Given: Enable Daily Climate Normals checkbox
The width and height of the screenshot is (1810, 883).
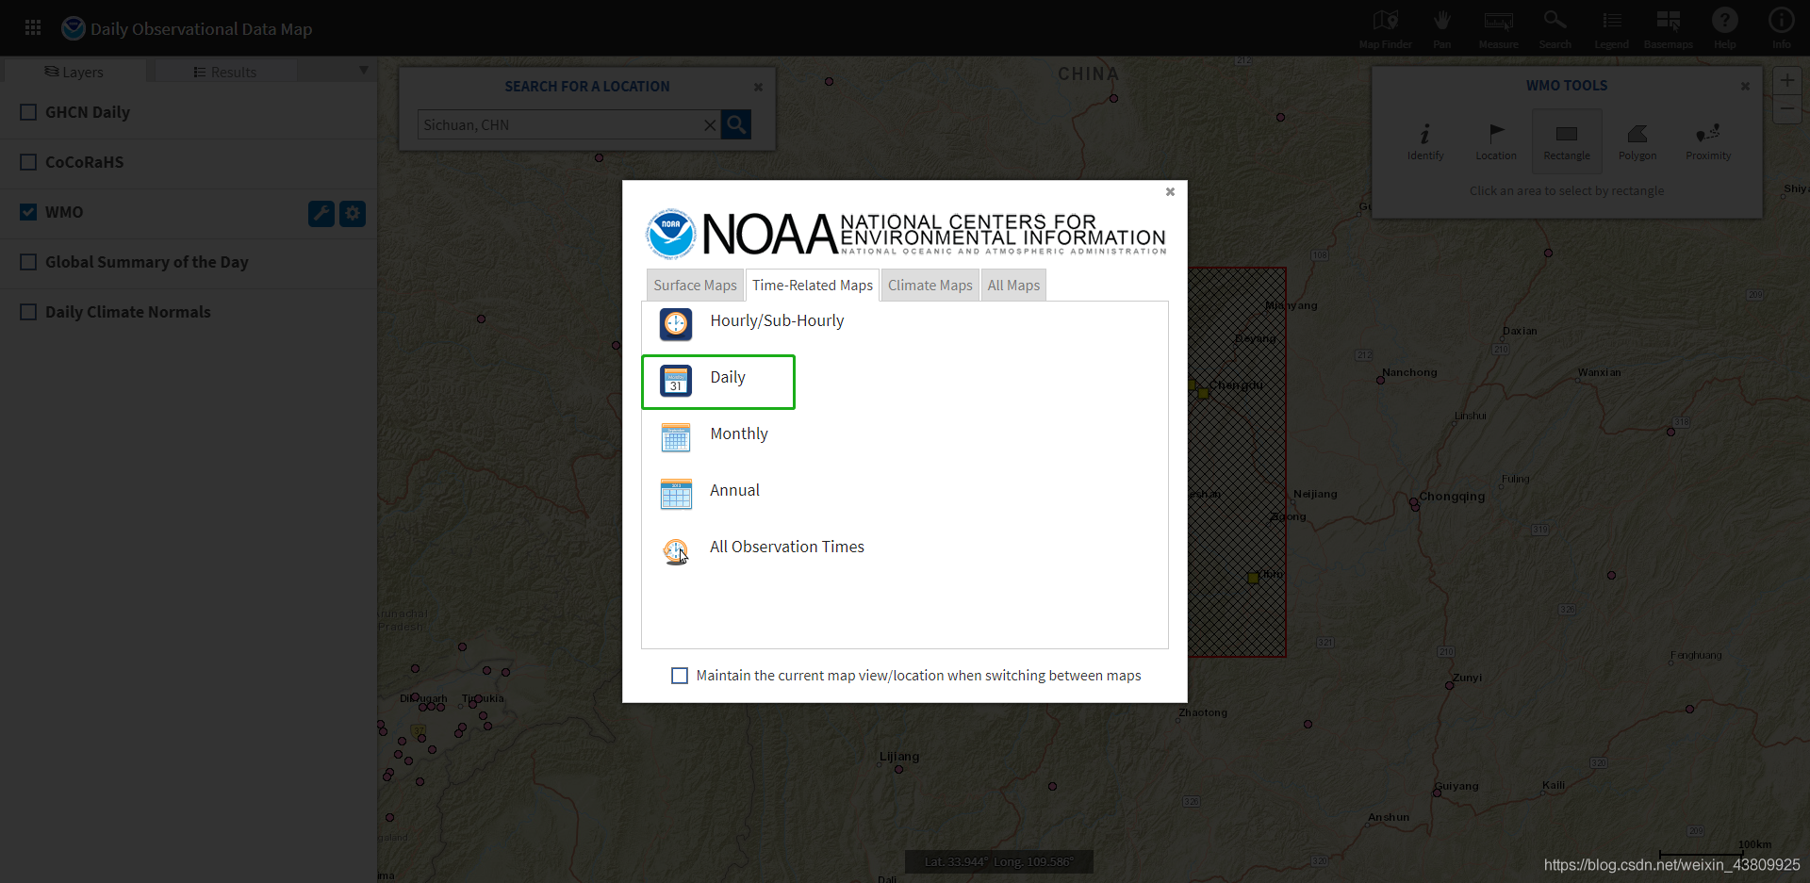Looking at the screenshot, I should coord(28,312).
